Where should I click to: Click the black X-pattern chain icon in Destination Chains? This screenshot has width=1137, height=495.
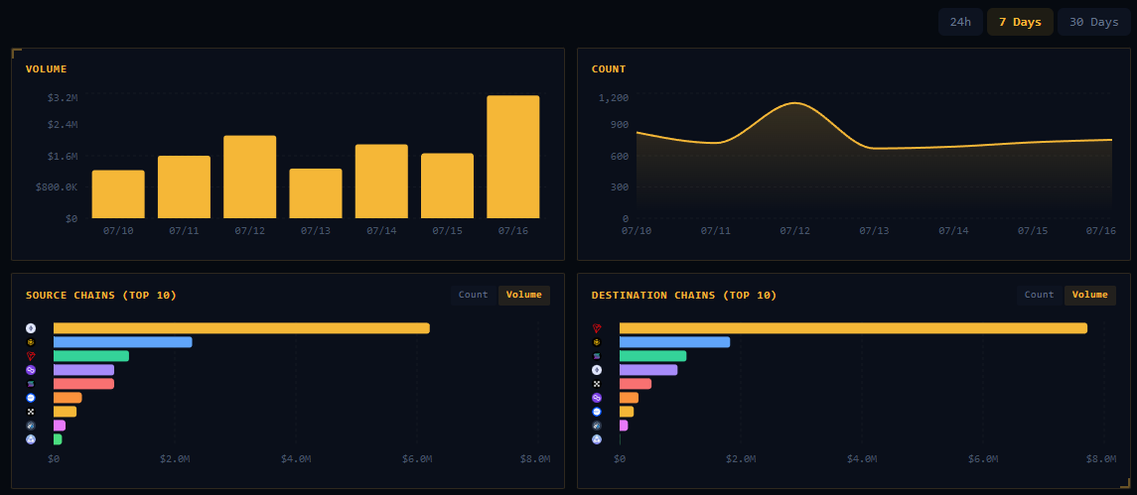(597, 383)
